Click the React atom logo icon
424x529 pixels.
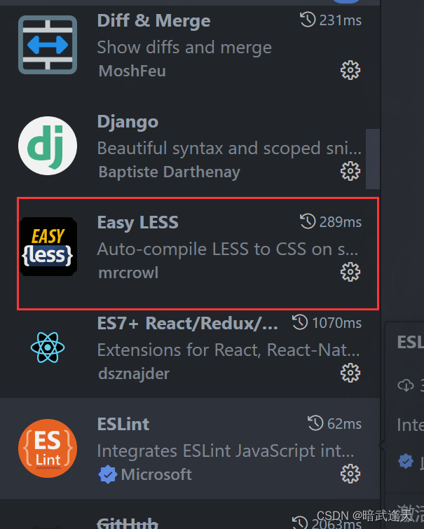tap(48, 347)
